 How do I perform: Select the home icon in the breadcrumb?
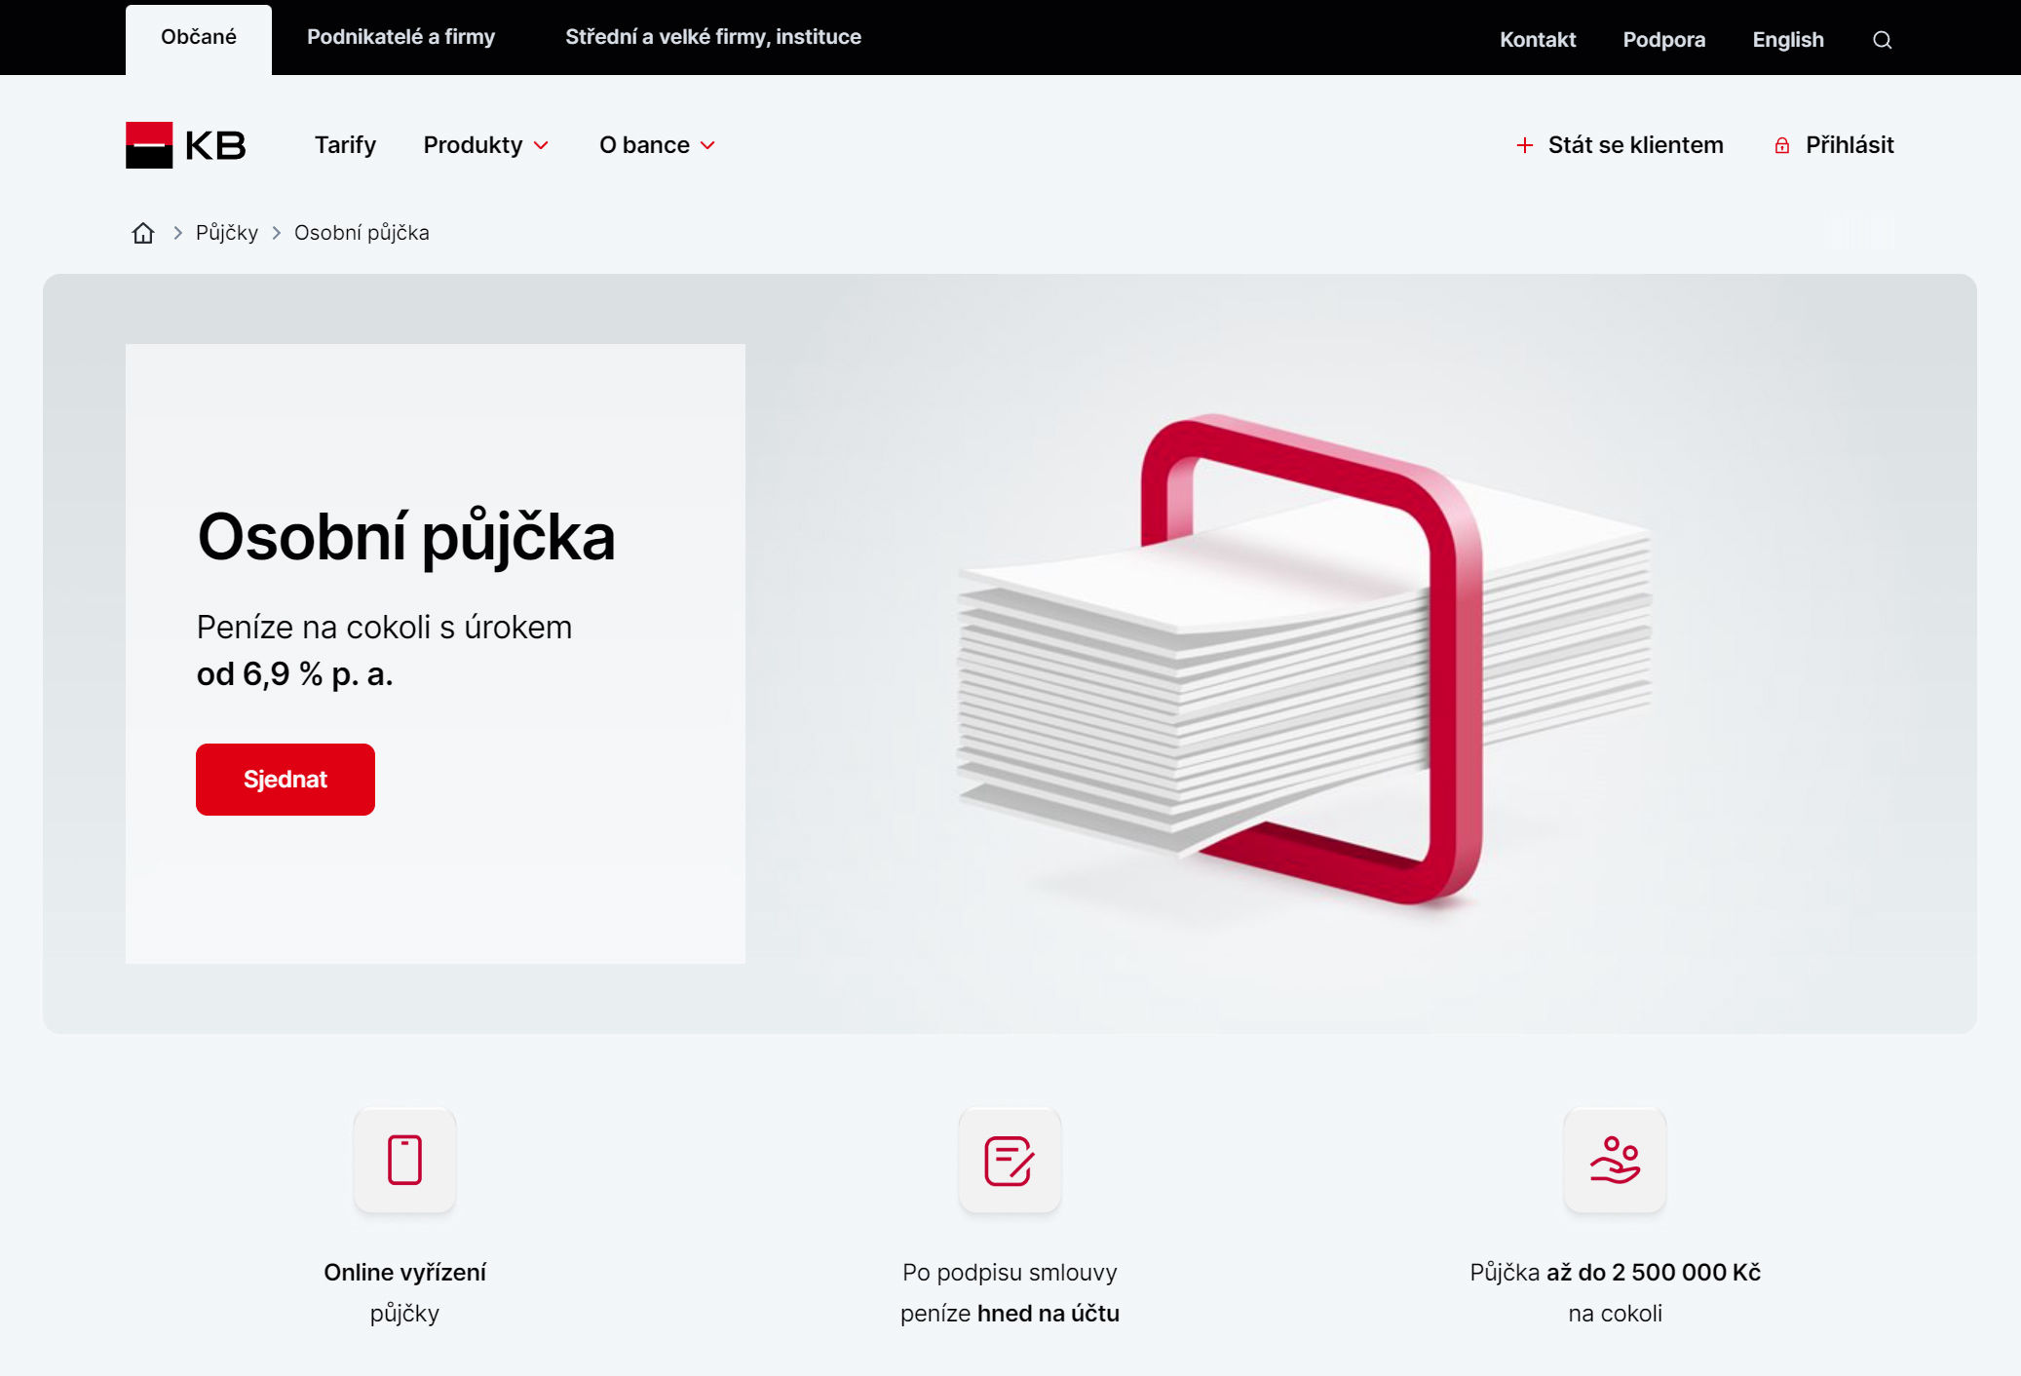coord(142,232)
